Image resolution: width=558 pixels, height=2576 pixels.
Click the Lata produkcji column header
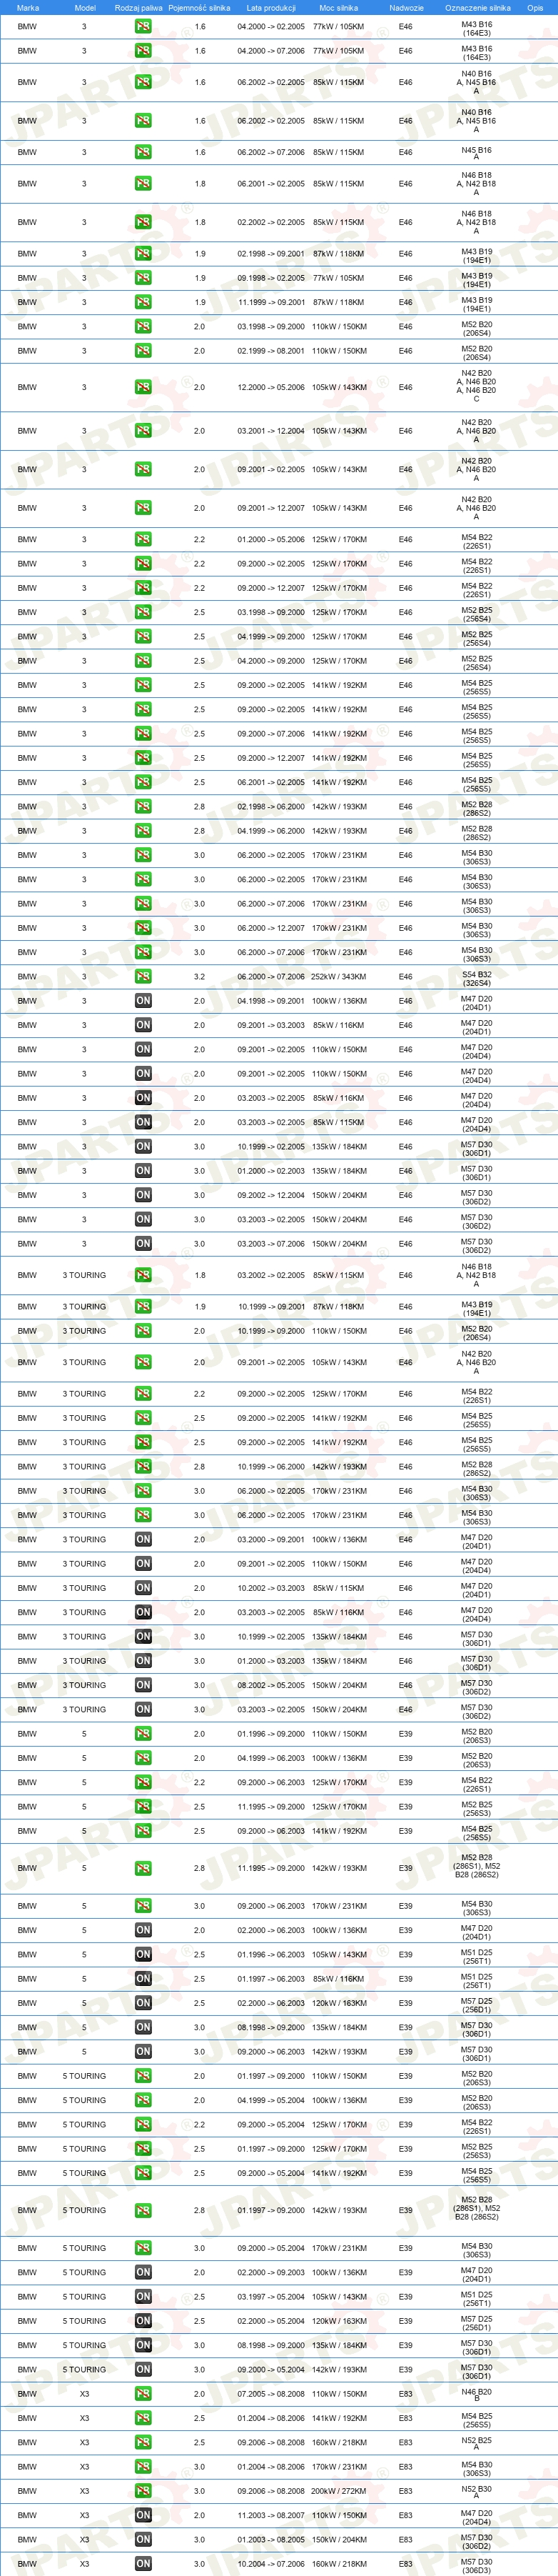[x=272, y=7]
